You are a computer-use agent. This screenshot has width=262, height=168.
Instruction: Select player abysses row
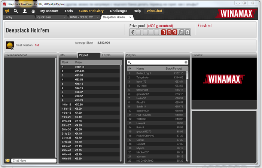pos(156,157)
